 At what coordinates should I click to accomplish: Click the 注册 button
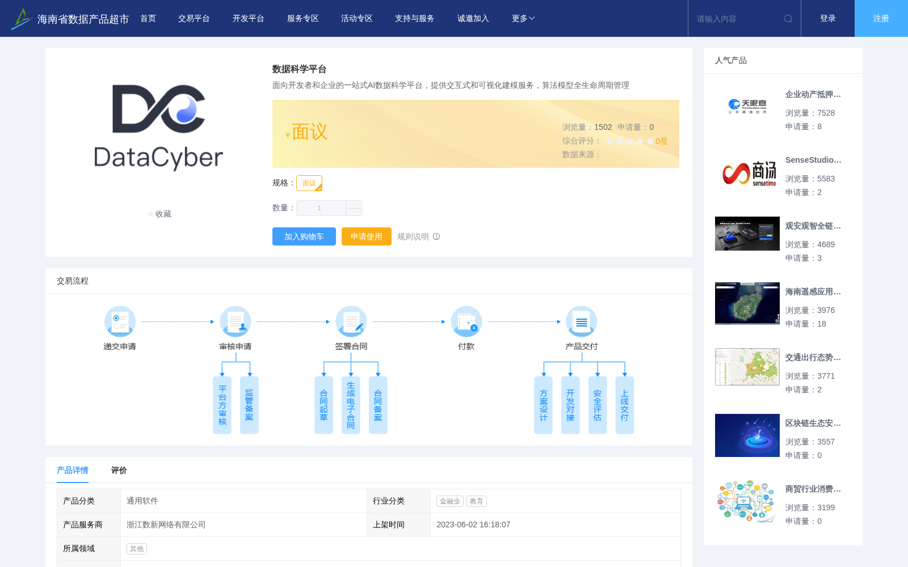coord(881,19)
